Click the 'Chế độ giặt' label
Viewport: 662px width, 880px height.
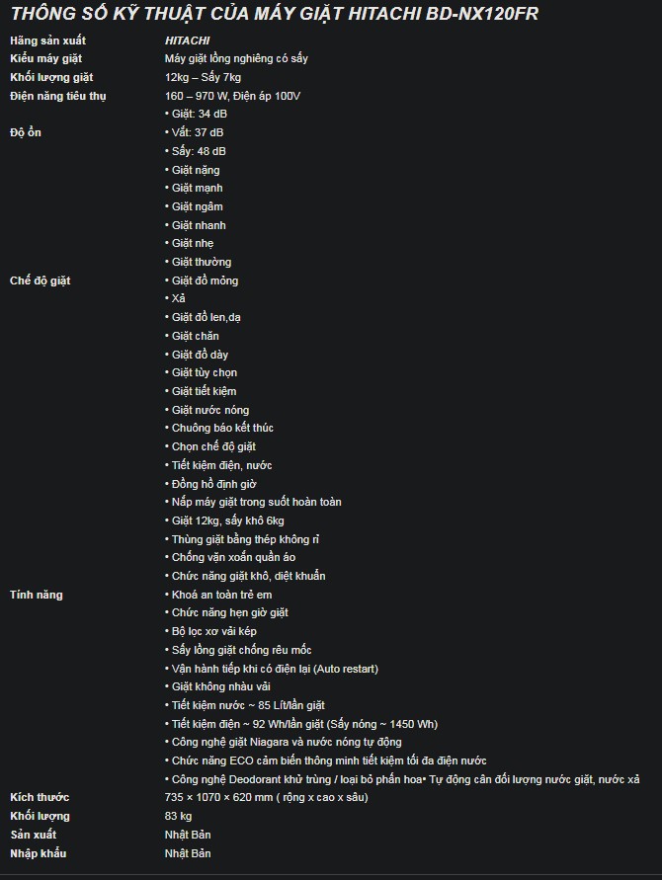[40, 280]
